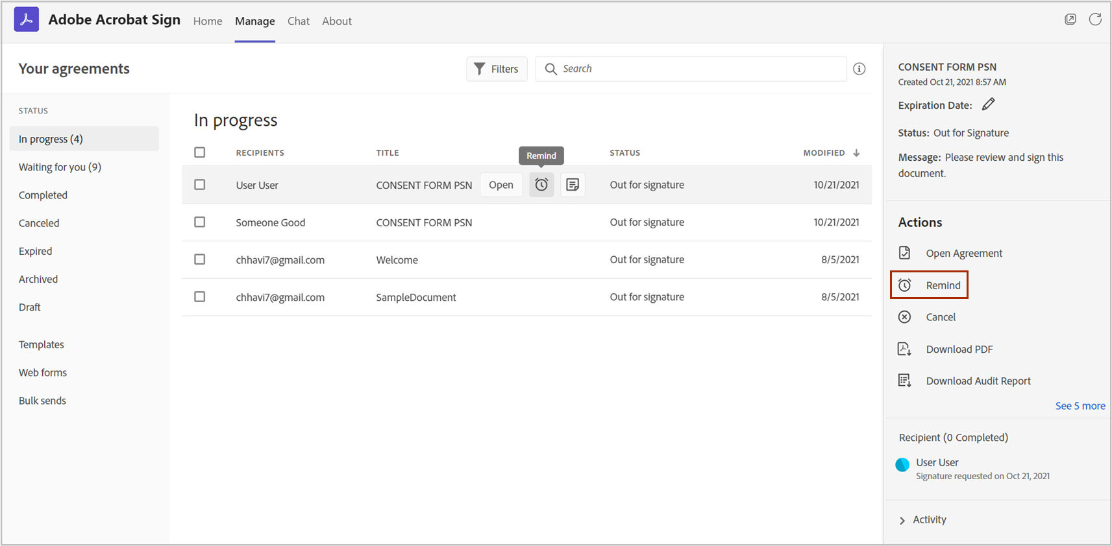Click Out for signature in SampleDocument row
The image size is (1112, 546).
point(647,297)
